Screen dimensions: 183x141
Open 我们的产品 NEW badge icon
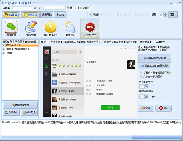coord(90,28)
